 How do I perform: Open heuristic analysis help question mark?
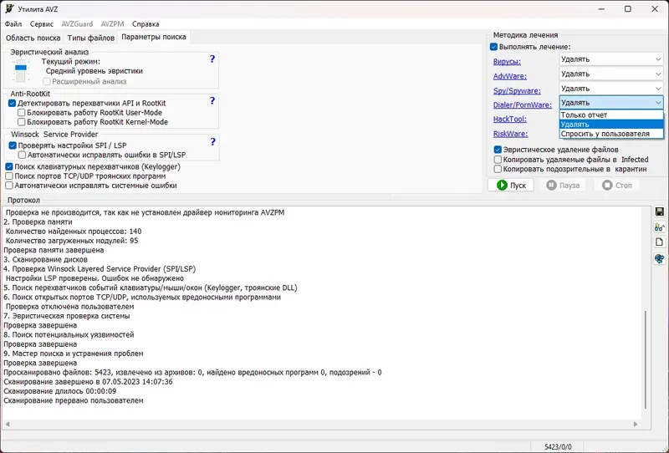pyautogui.click(x=212, y=59)
